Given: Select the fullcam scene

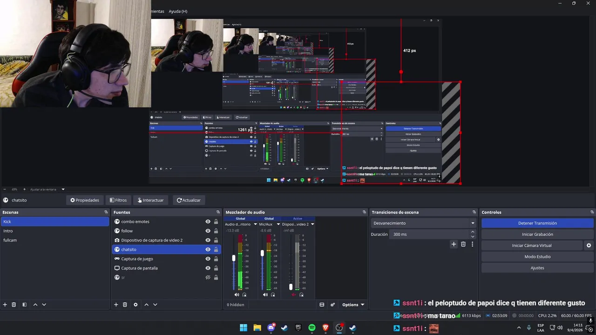Looking at the screenshot, I should coord(55,240).
